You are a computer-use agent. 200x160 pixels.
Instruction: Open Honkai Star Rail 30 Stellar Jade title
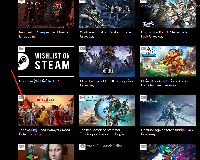pos(164,34)
